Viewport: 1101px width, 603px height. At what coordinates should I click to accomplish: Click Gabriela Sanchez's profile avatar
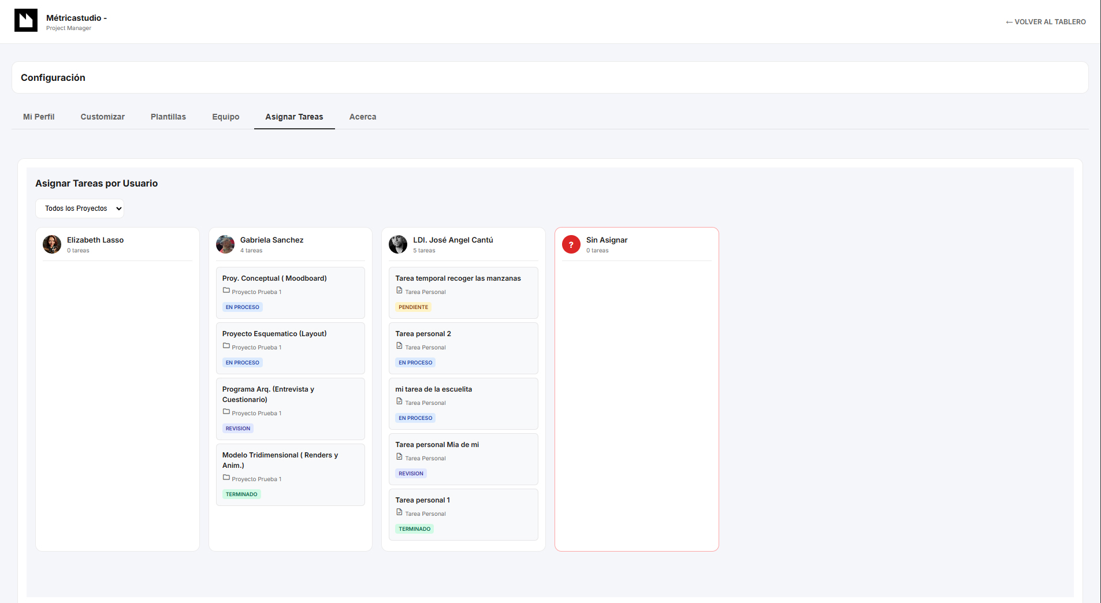[x=225, y=244]
